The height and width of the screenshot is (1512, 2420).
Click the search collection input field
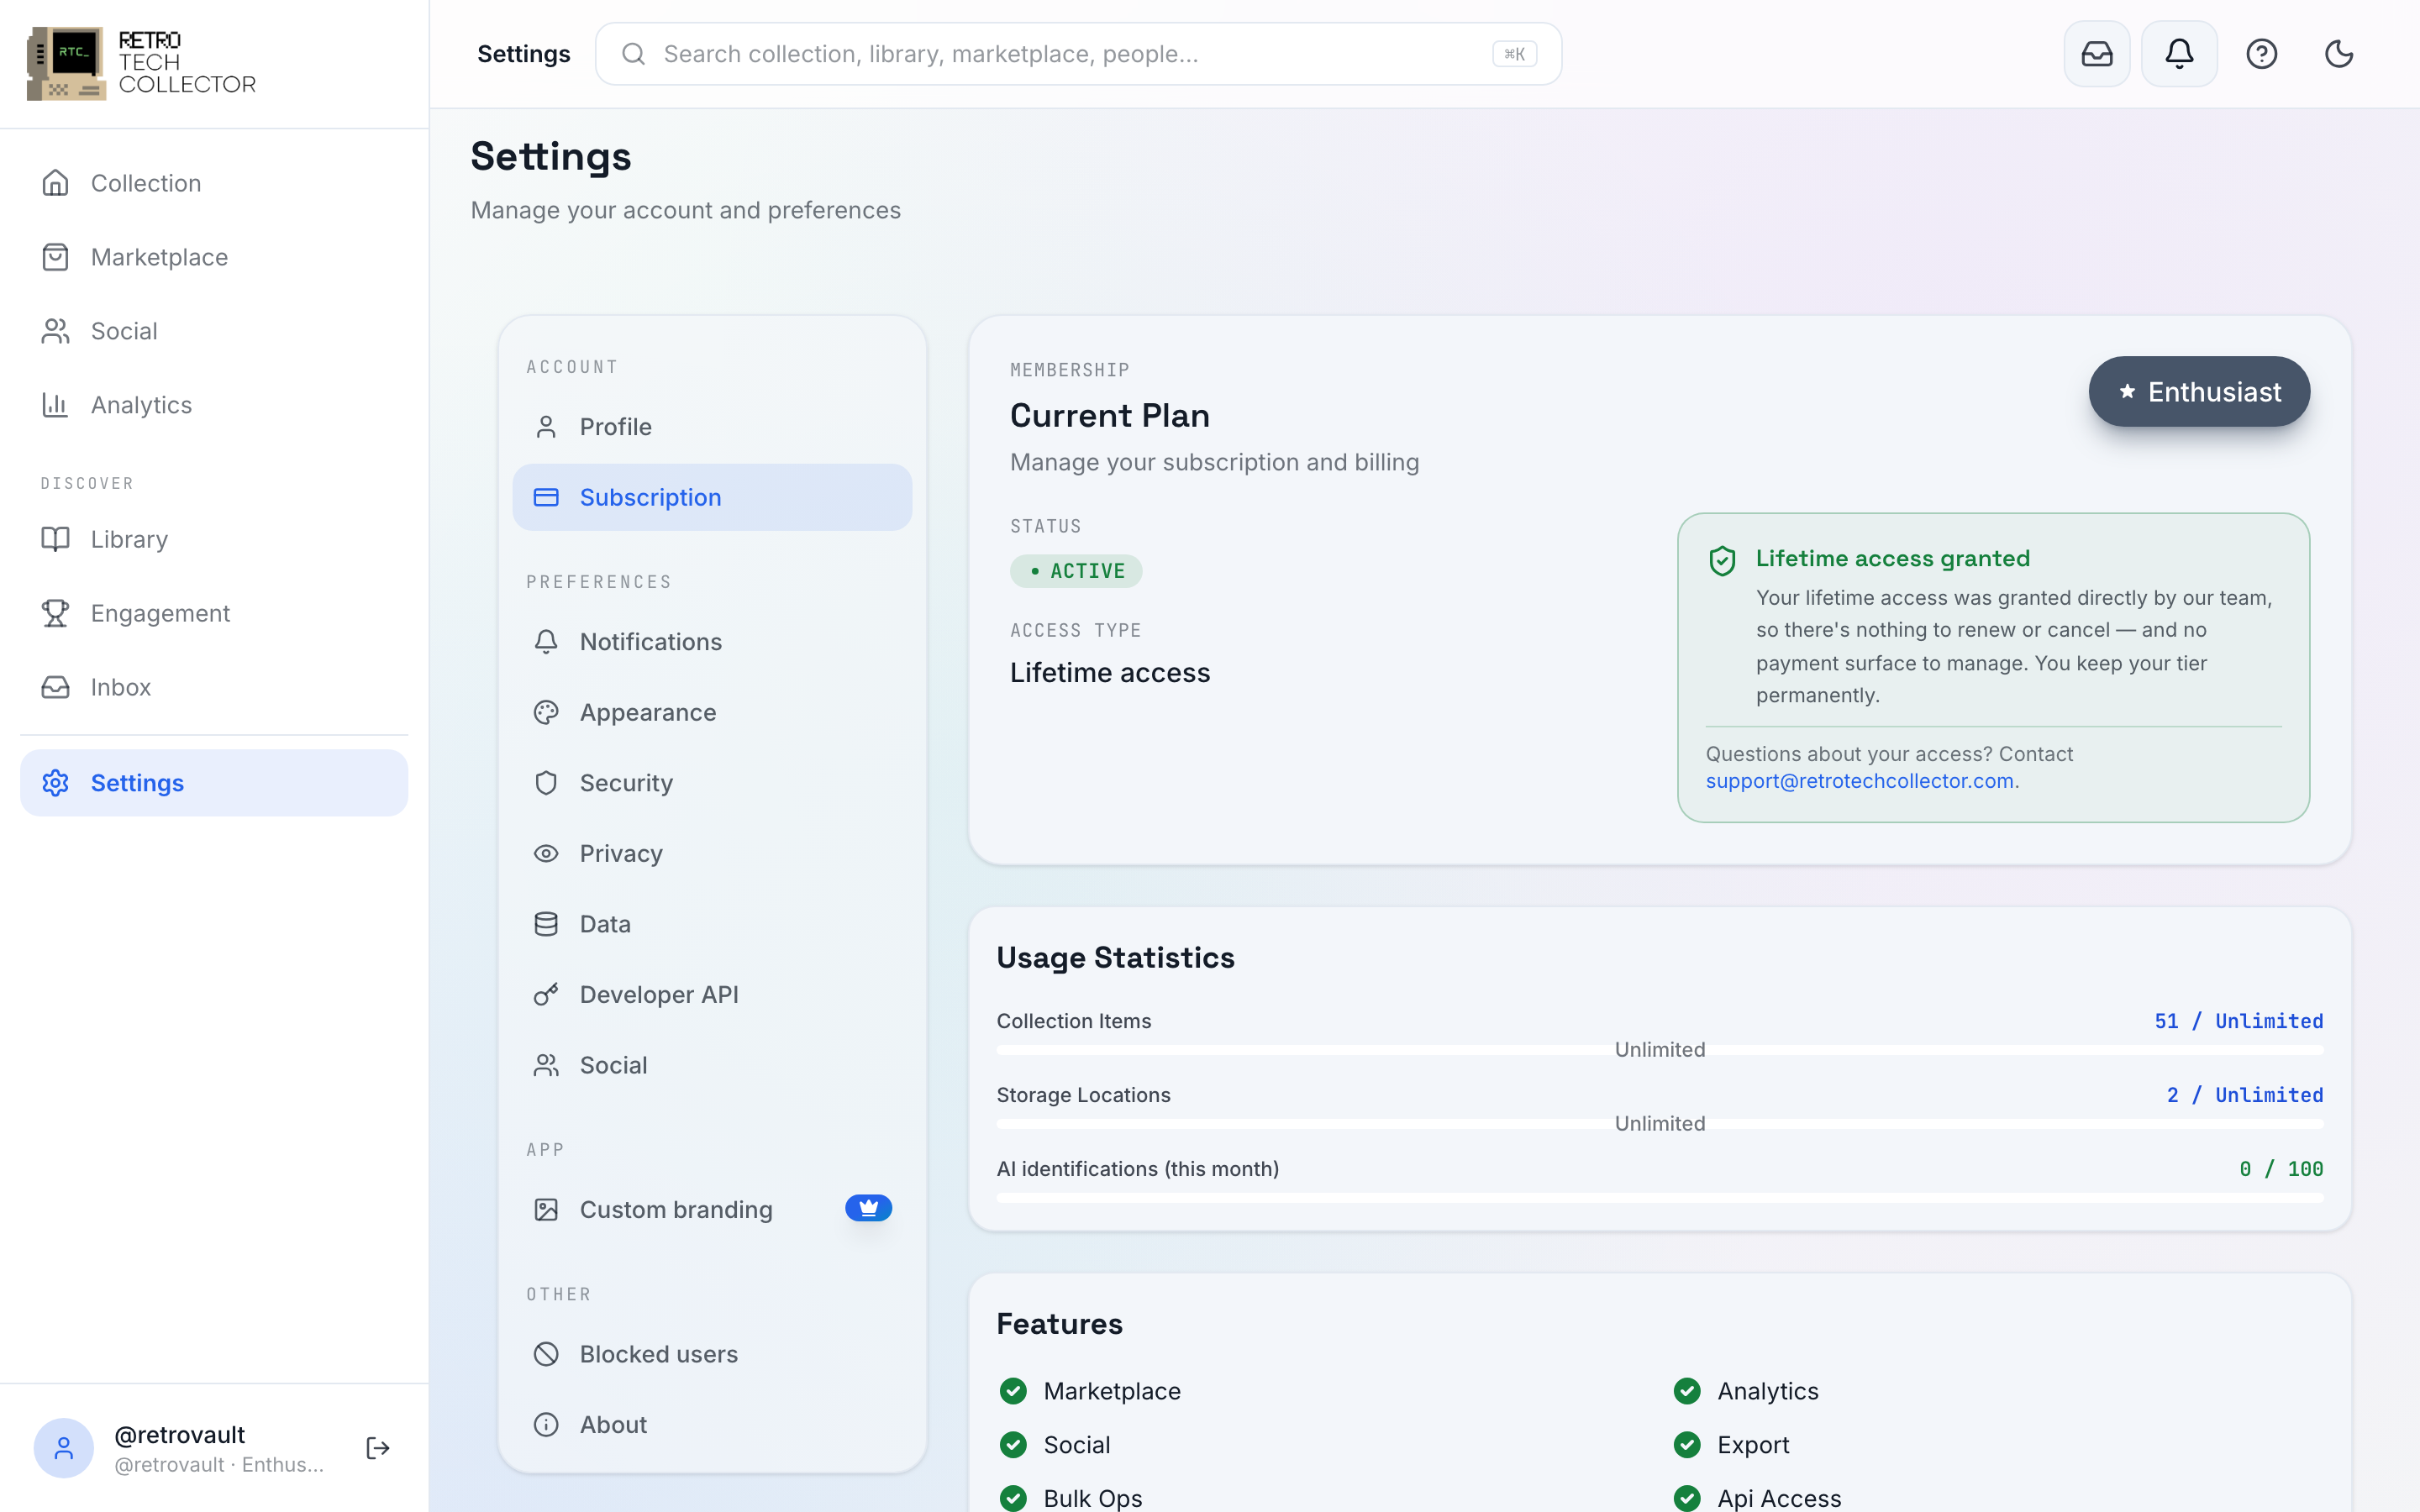(1078, 54)
